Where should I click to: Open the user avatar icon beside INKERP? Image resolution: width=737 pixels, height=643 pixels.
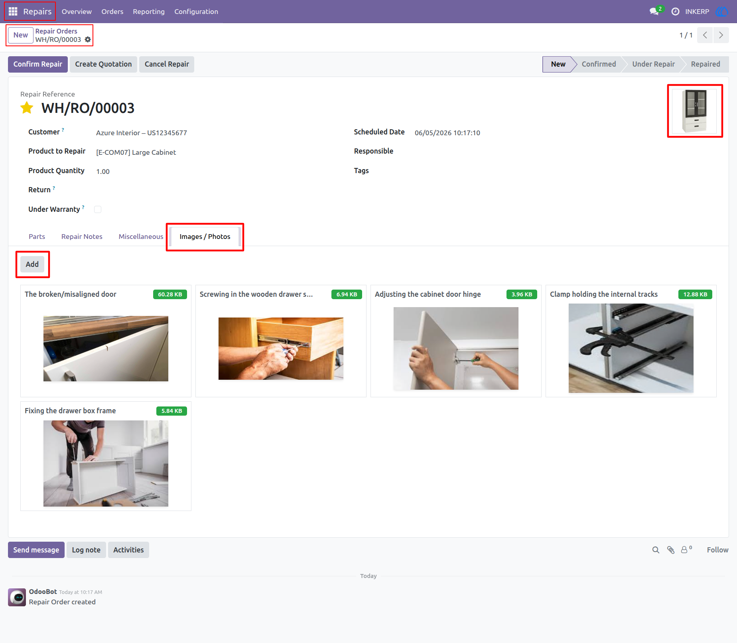[x=722, y=12]
